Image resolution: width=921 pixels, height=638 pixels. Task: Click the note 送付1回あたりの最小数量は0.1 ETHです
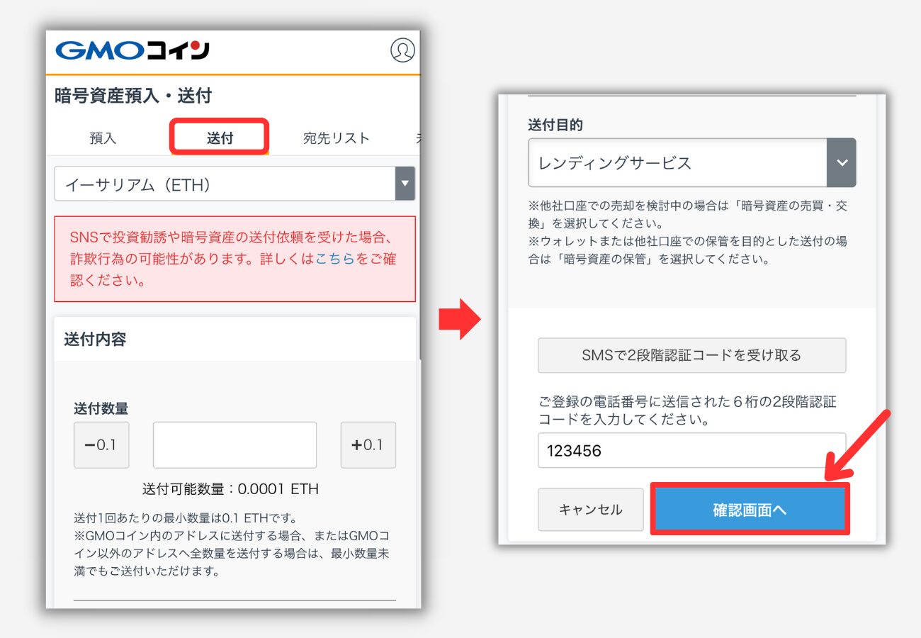[185, 517]
